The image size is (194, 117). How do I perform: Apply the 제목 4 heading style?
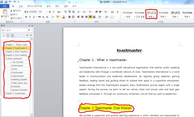pos(187,14)
